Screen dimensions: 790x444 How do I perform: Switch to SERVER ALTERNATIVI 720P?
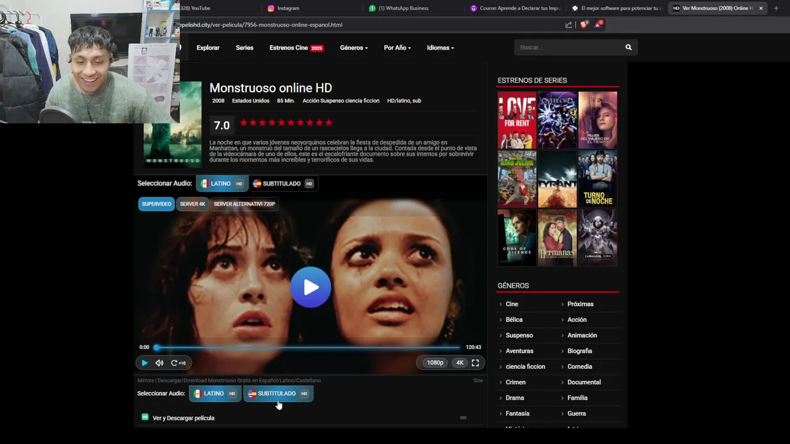[244, 204]
